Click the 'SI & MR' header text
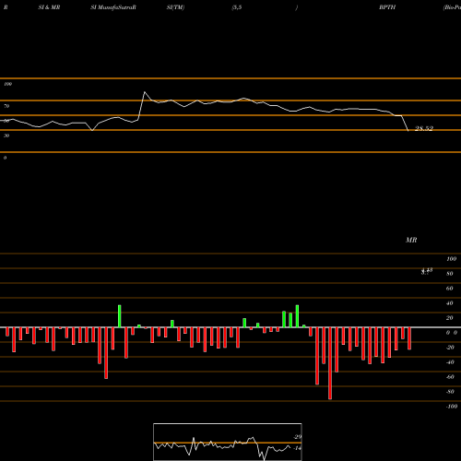The width and height of the screenshot is (461, 461). pyautogui.click(x=49, y=7)
